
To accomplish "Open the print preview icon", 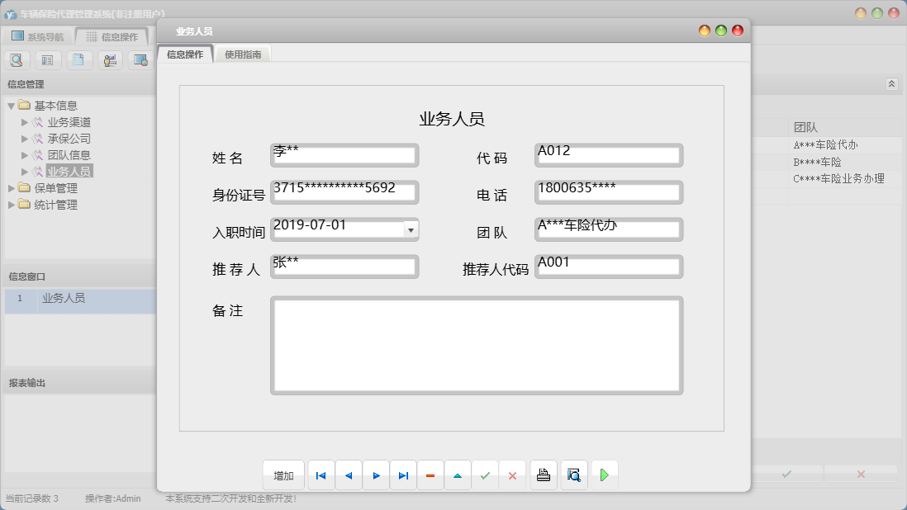I will pos(574,475).
